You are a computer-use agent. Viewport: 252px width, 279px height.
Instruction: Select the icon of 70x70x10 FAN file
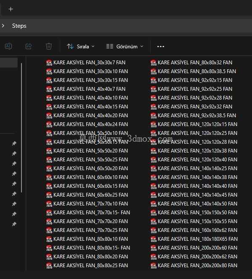click(x=49, y=204)
